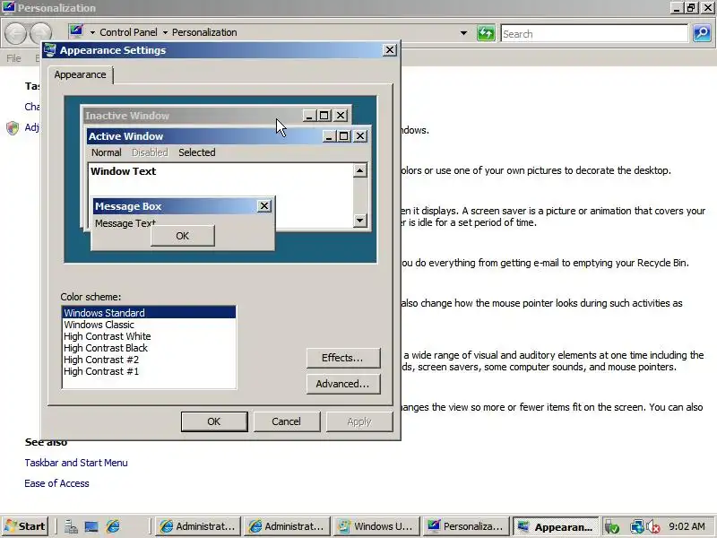Viewport: 717px width, 538px height.
Task: Click Show Desktop quick launch icon
Action: coord(91,526)
